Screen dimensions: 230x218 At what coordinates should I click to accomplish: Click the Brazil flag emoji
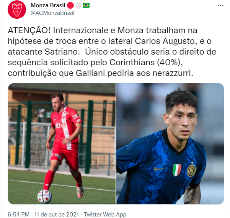[86, 6]
